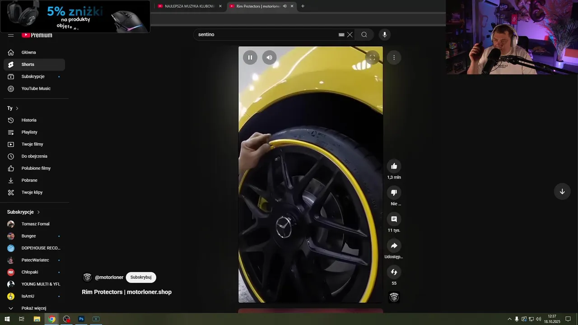Viewport: 578px width, 325px height.
Task: Pause the Shorts video
Action: coord(250,57)
